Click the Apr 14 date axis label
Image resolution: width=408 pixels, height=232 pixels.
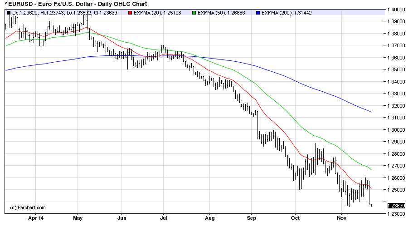pyautogui.click(x=36, y=218)
